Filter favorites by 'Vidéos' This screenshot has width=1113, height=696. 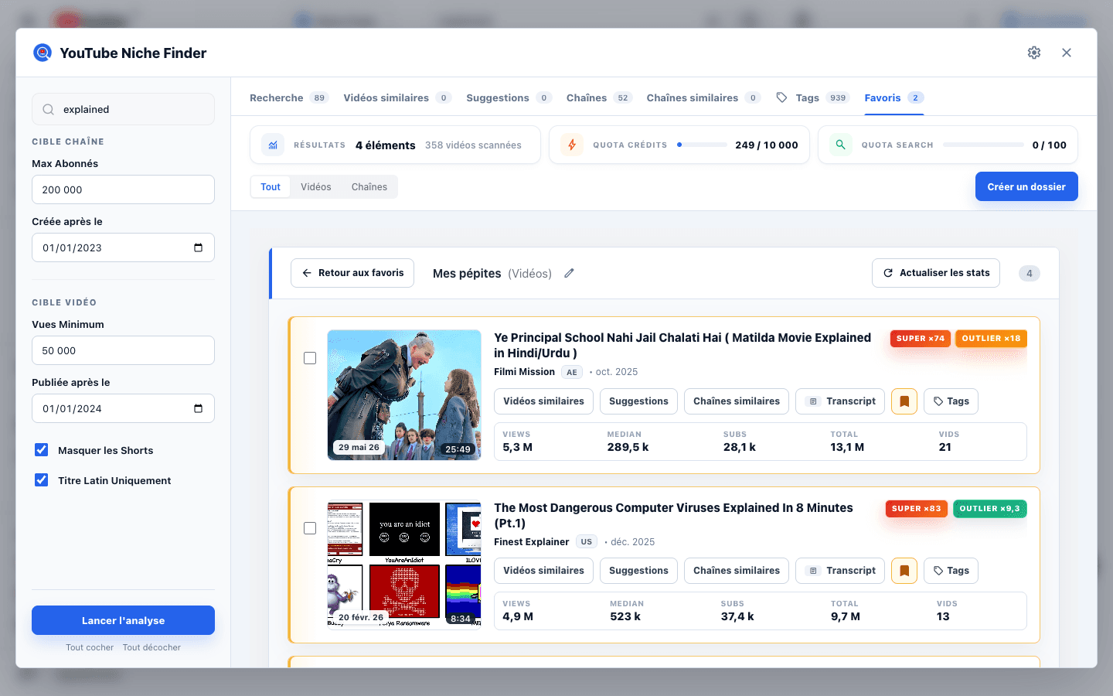click(x=316, y=187)
